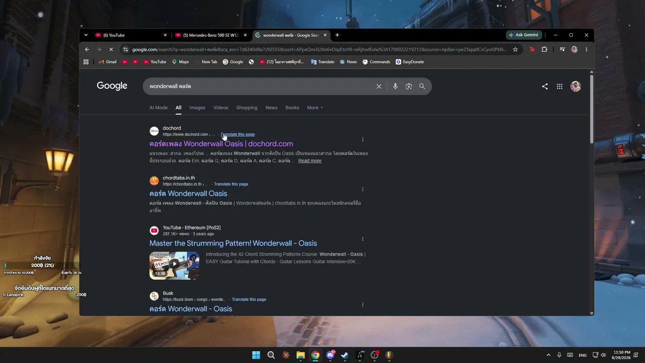Start voice search with the microphone
The image size is (645, 363).
pos(395,86)
